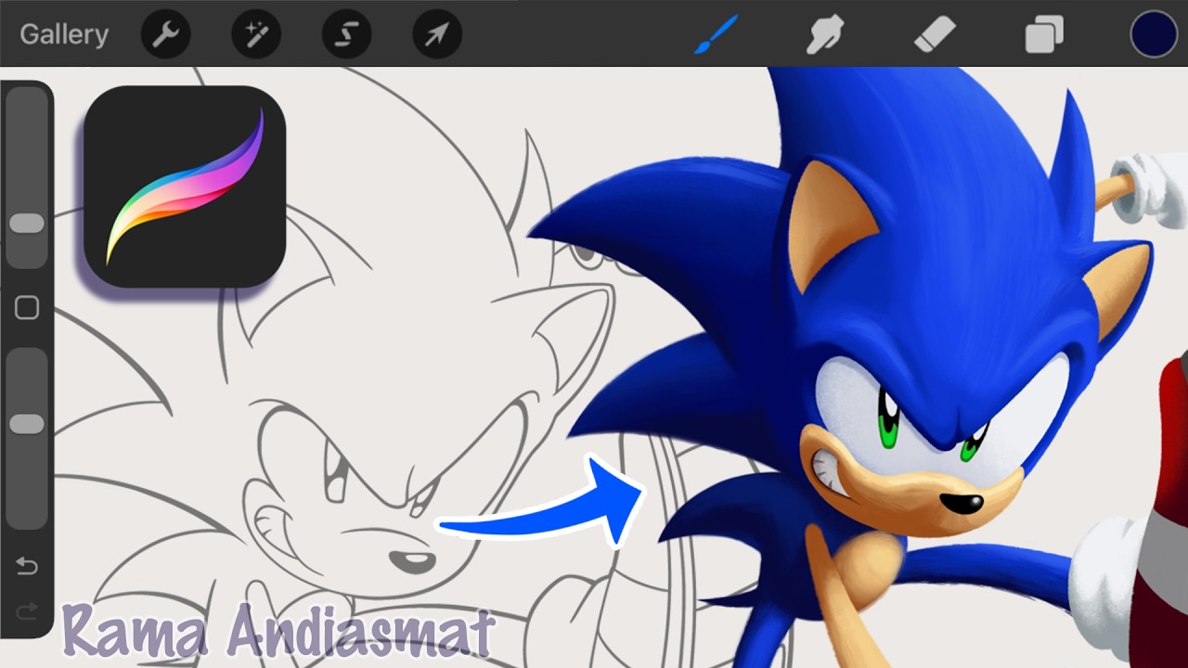Activate the Transform arrow tool

click(437, 34)
